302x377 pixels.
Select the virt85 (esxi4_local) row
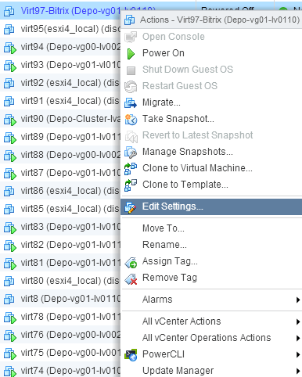60,209
